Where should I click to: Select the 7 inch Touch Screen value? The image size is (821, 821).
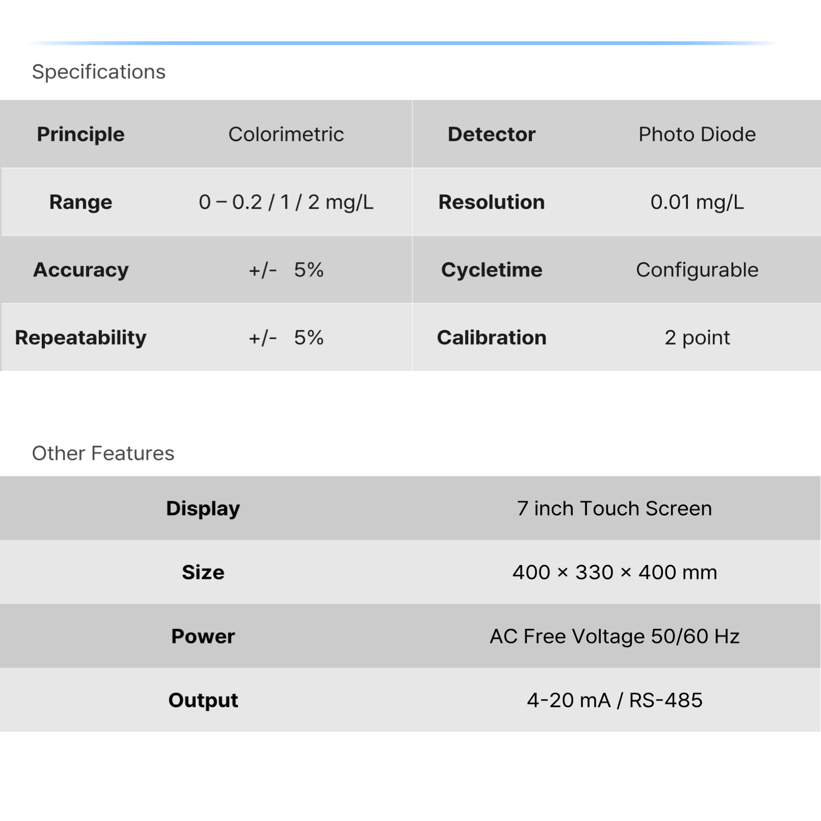point(614,508)
